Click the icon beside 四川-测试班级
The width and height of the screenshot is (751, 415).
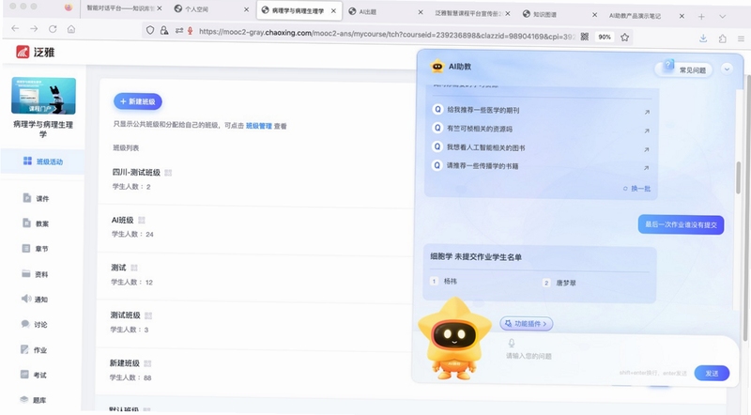(168, 173)
